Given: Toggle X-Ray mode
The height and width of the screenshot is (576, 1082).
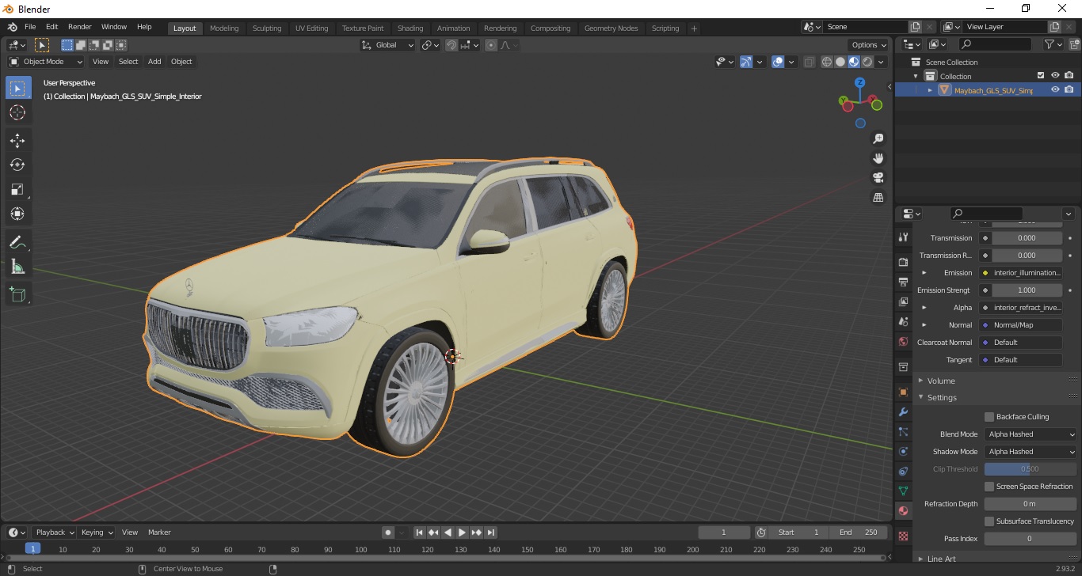Looking at the screenshot, I should pyautogui.click(x=809, y=62).
